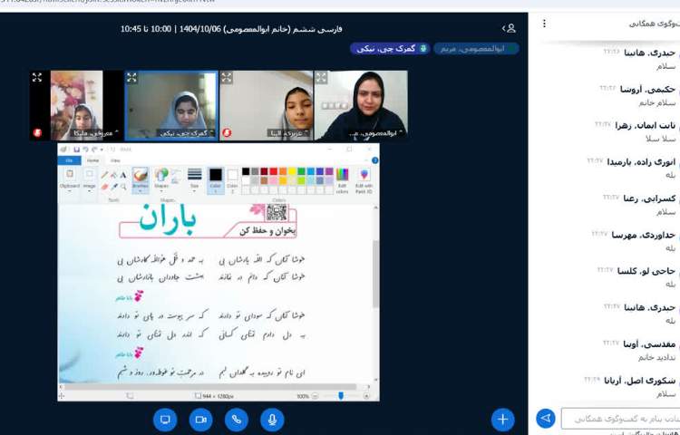
Task: Select the Color 2 box in Paint
Action: click(x=232, y=180)
